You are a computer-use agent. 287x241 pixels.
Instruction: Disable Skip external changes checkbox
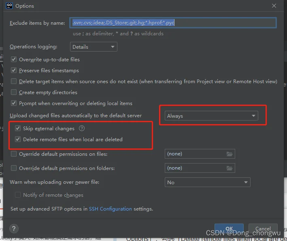point(18,129)
